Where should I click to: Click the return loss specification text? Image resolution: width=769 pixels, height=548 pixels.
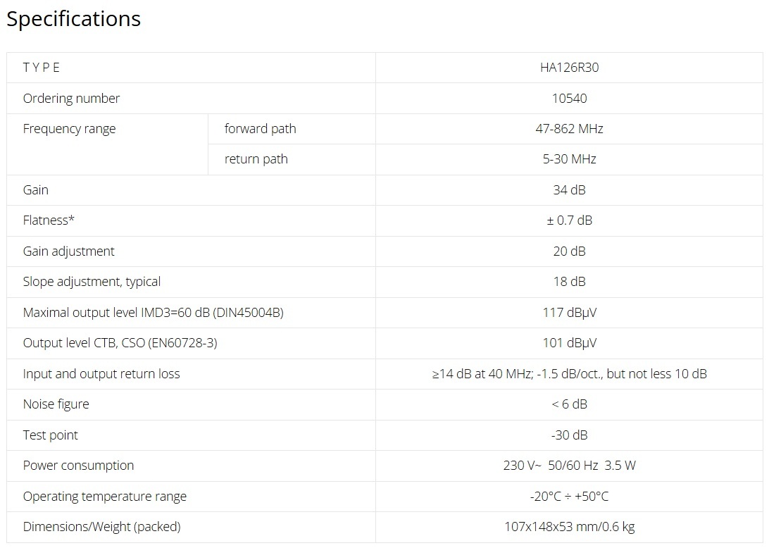click(x=569, y=374)
